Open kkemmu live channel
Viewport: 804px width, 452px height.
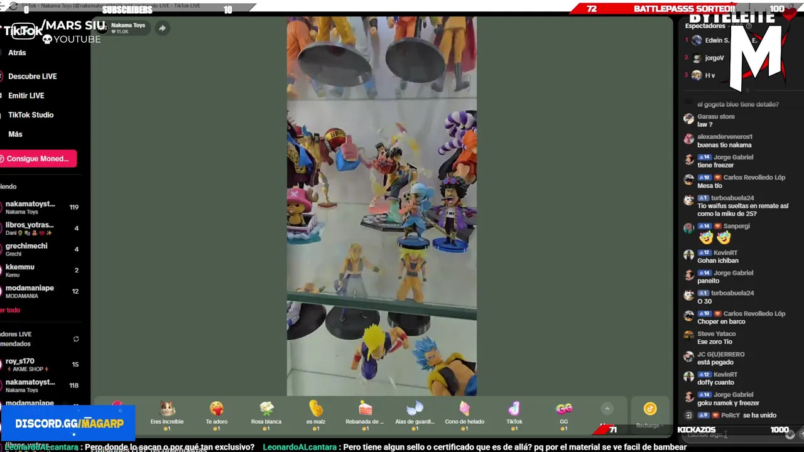coord(41,271)
